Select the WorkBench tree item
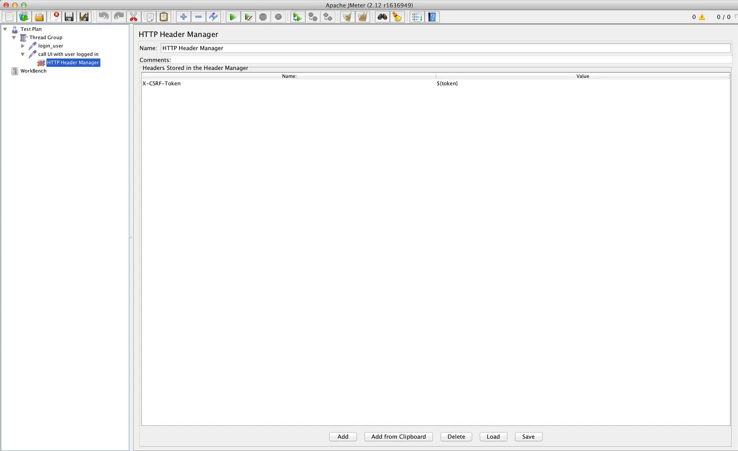Viewport: 738px width, 451px height. (x=33, y=71)
